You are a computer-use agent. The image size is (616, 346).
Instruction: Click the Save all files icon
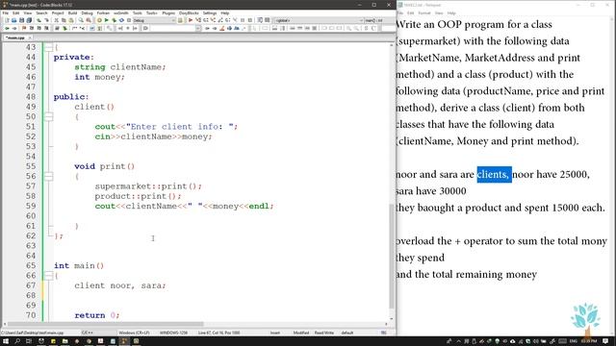point(29,20)
